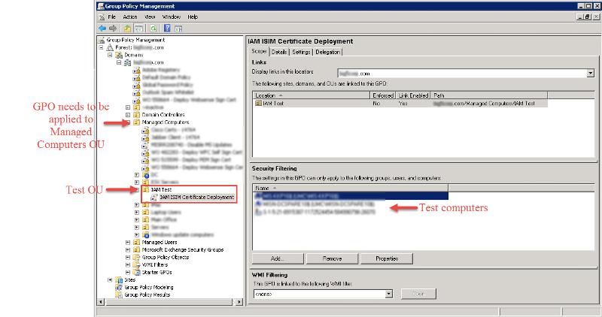Click the Domain Controllers OU folder icon
Screen dimensions: 602x317
[x=137, y=115]
